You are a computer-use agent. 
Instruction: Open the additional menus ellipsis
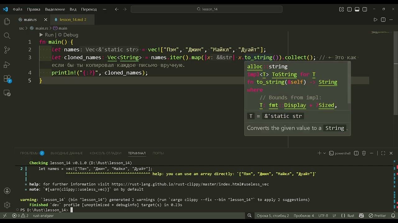coord(104,9)
